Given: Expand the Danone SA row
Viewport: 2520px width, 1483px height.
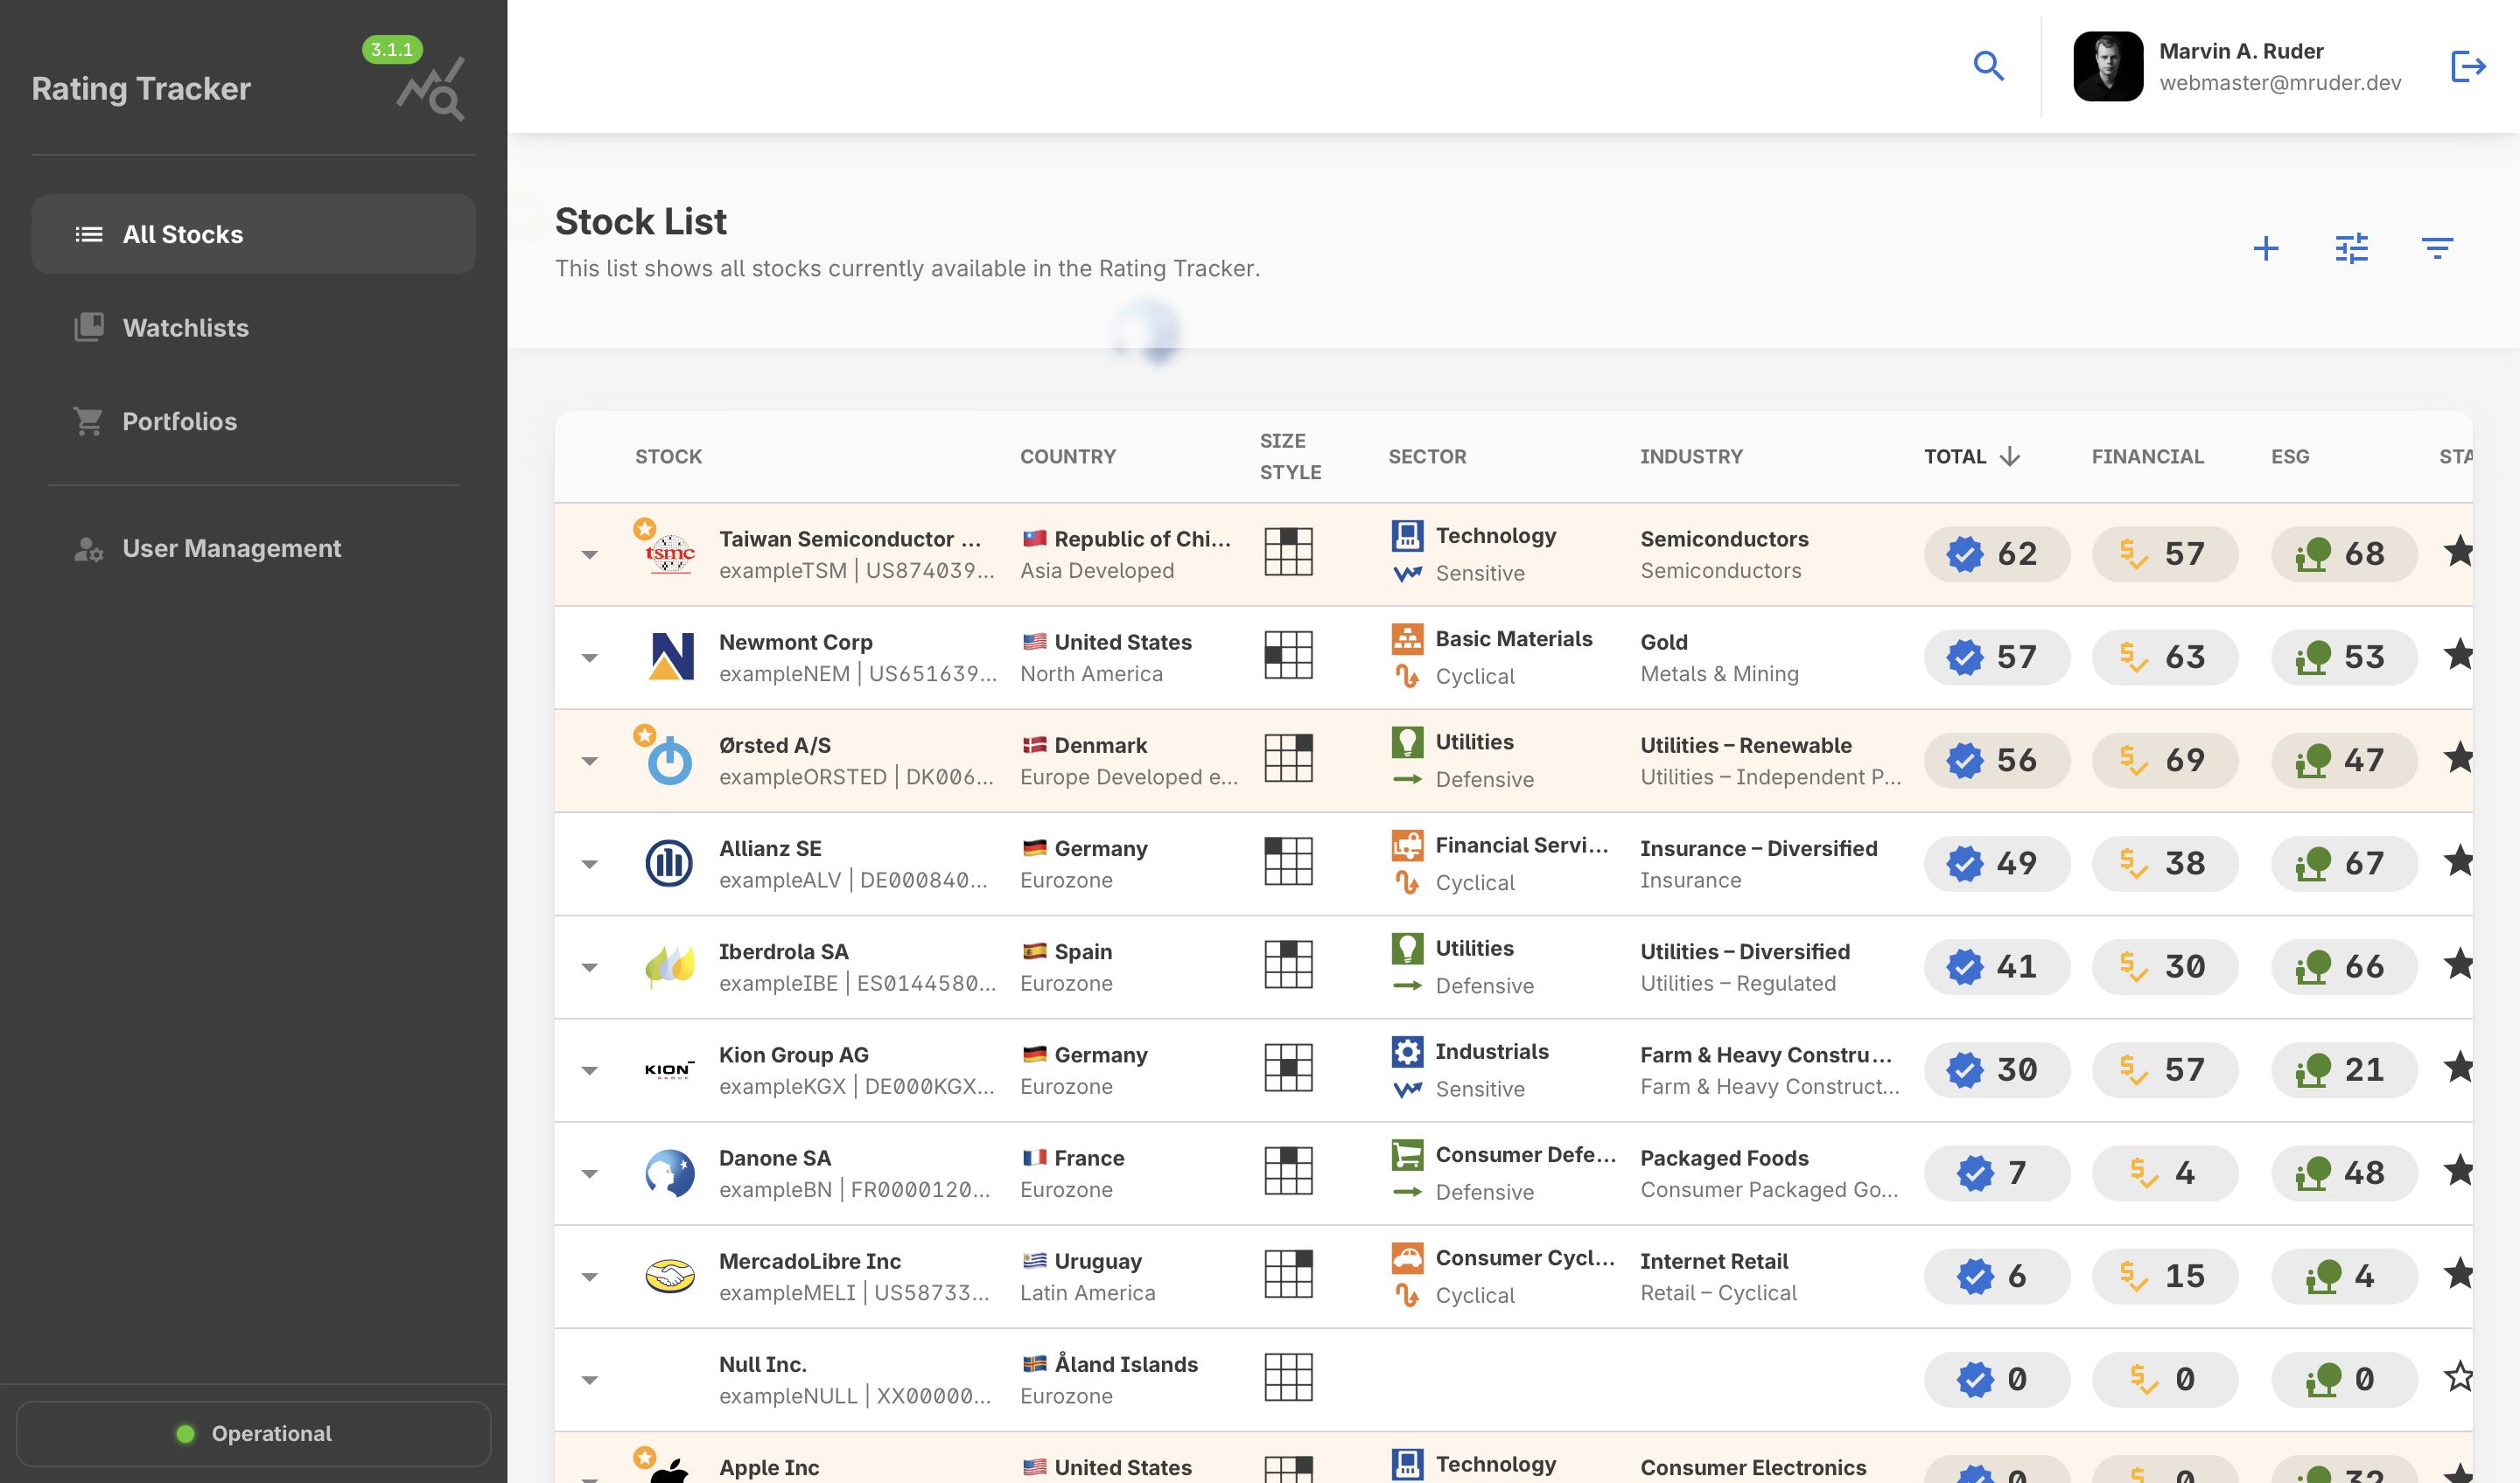Looking at the screenshot, I should pyautogui.click(x=590, y=1174).
